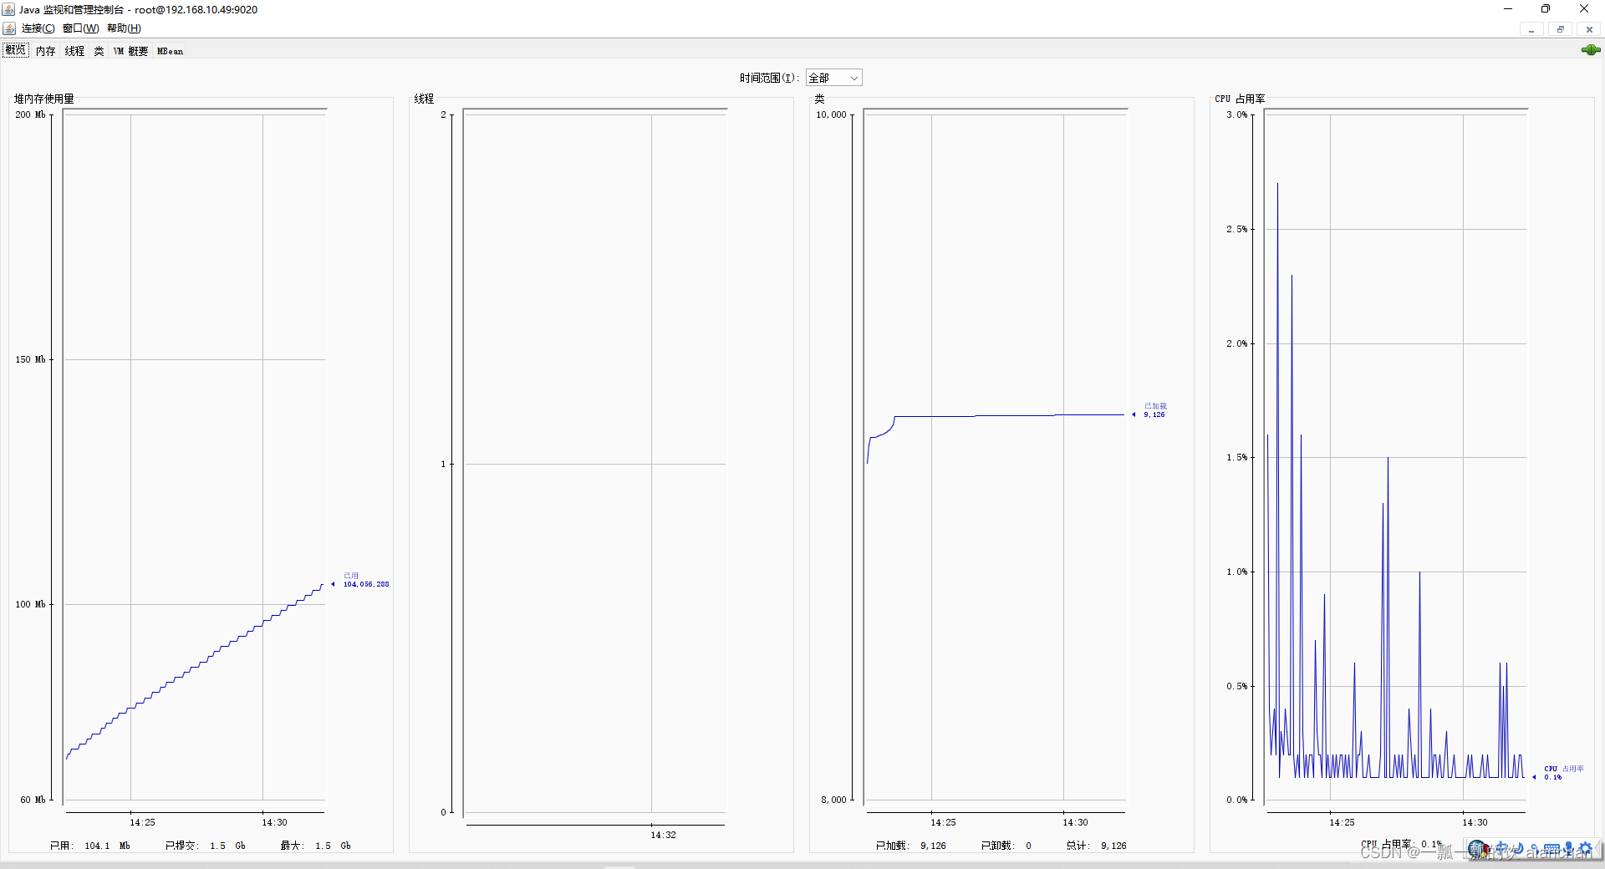Open the 帮助(H) menu
This screenshot has height=869, width=1605.
pyautogui.click(x=124, y=28)
